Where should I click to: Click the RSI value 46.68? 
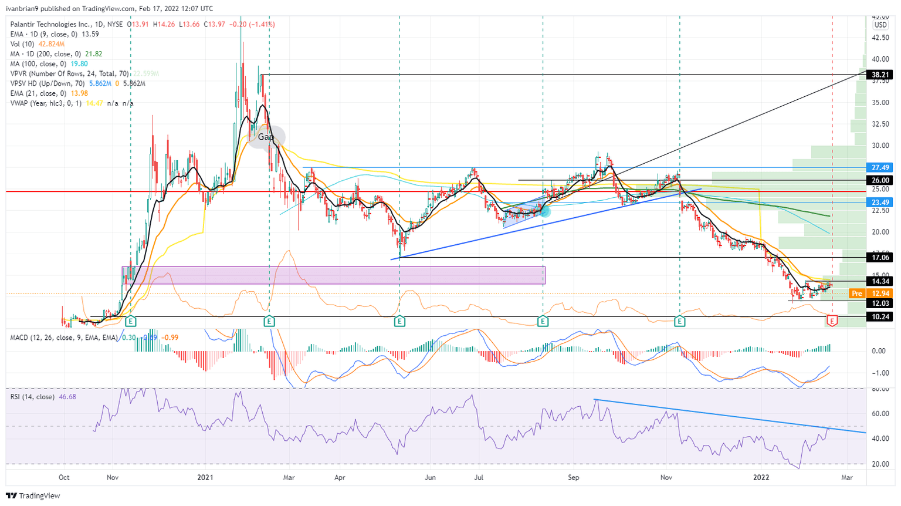tap(68, 397)
